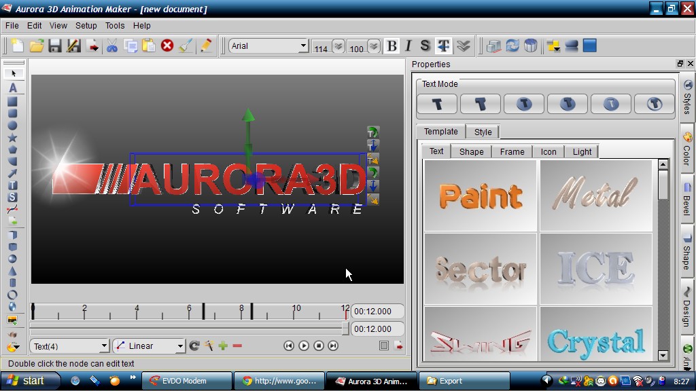Add a 3D sphere from the sidebar
The height and width of the screenshot is (391, 696).
tap(12, 259)
